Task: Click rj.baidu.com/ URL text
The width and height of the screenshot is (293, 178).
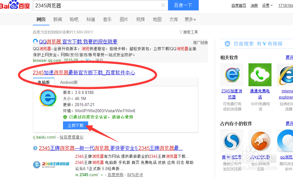Action: (44, 137)
